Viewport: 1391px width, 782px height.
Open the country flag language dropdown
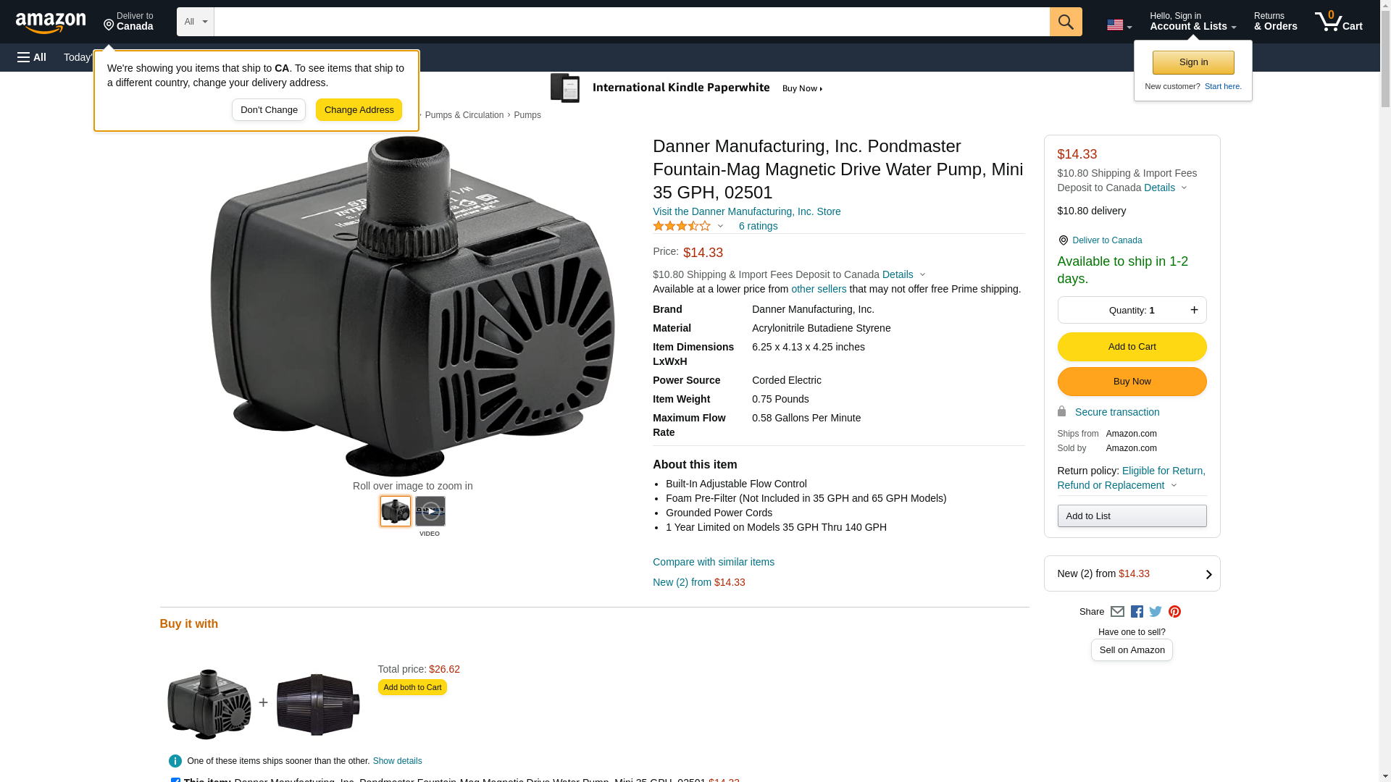point(1119,25)
